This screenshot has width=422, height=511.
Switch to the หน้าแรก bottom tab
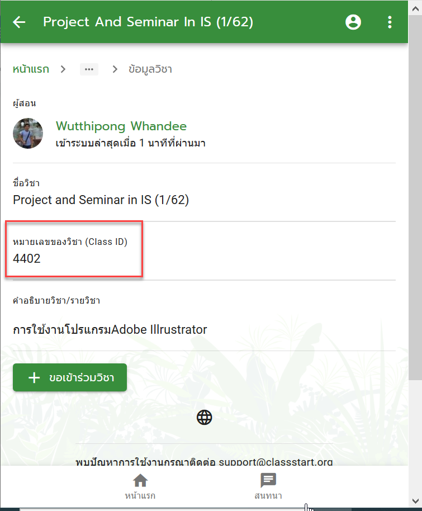point(140,486)
